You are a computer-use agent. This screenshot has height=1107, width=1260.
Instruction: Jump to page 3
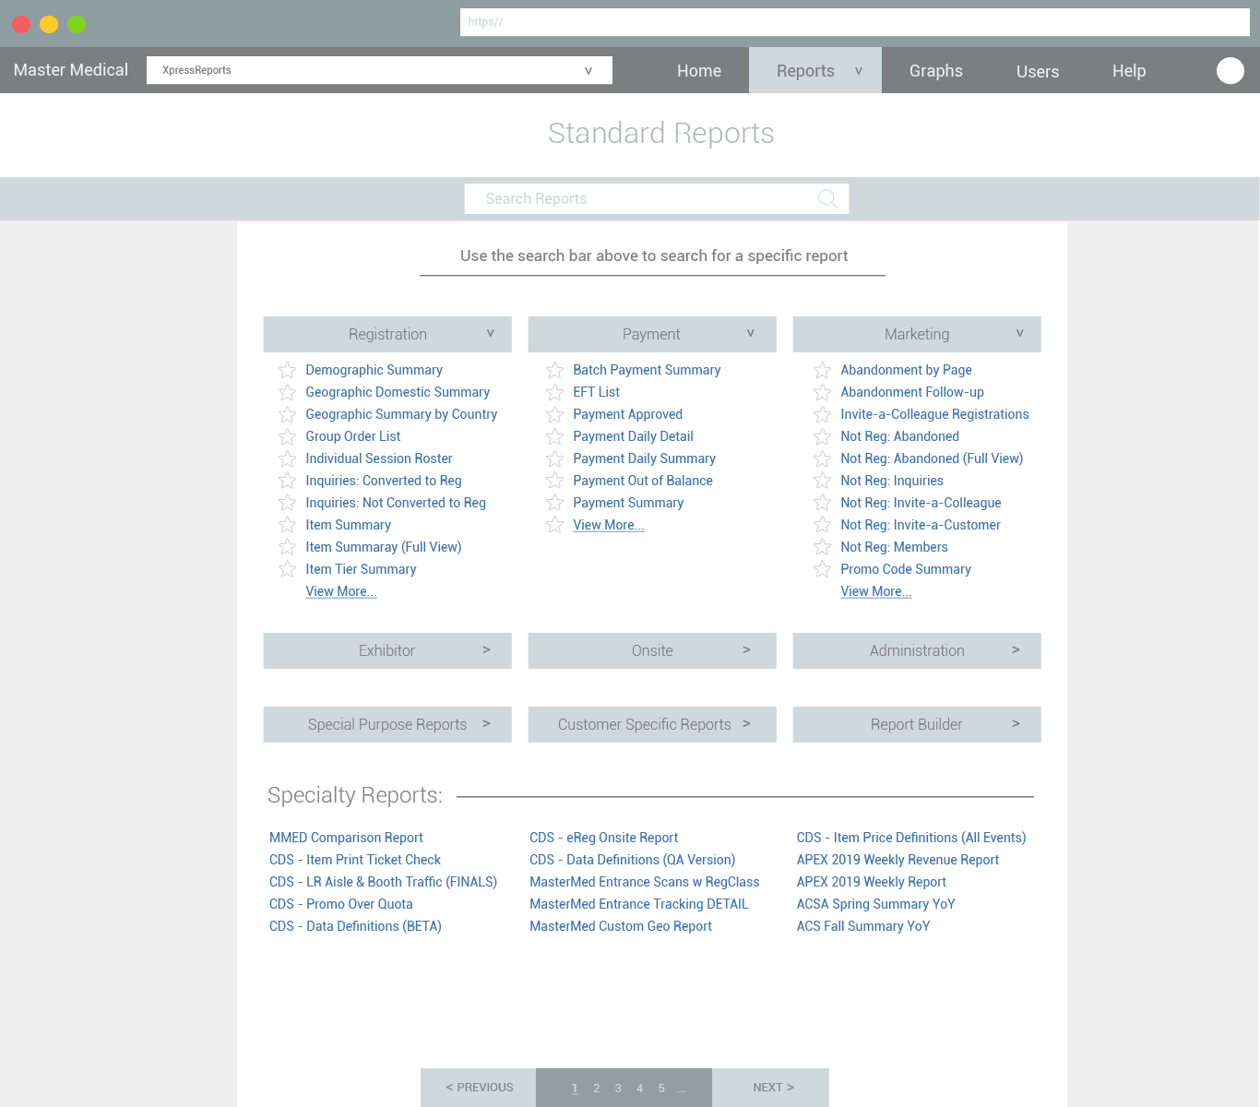point(618,1089)
